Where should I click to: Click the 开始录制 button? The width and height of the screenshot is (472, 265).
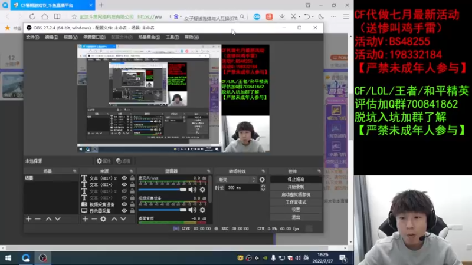pyautogui.click(x=296, y=187)
